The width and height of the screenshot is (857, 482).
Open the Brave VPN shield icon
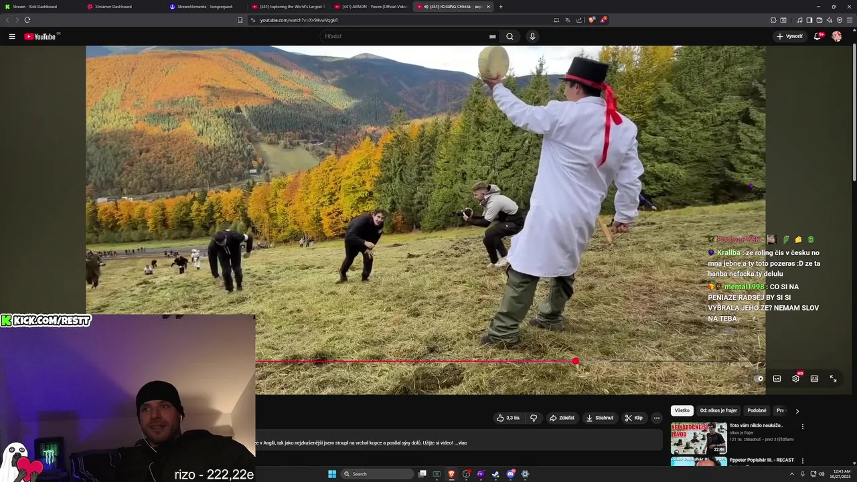point(840,20)
